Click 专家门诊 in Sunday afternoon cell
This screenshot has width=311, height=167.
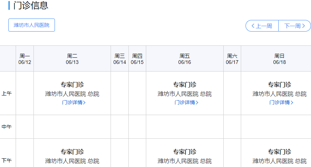279,152
